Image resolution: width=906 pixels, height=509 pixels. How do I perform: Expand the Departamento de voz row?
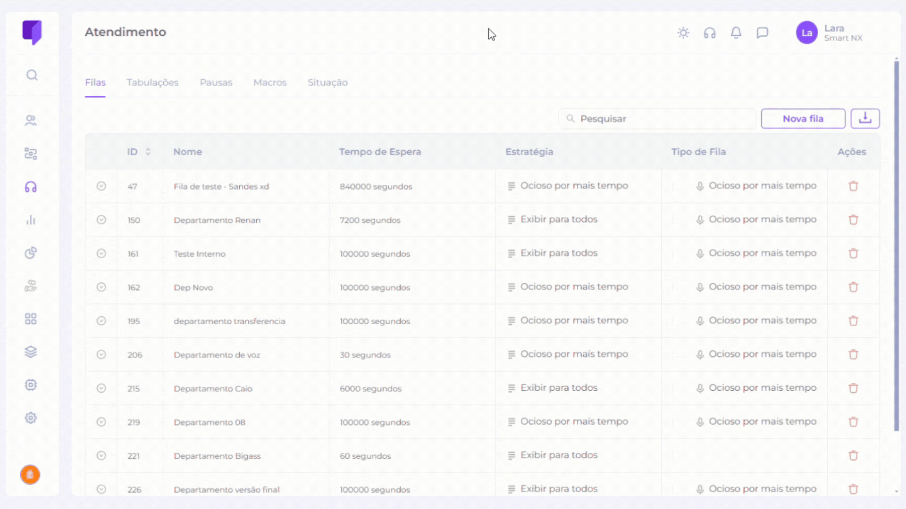[101, 354]
